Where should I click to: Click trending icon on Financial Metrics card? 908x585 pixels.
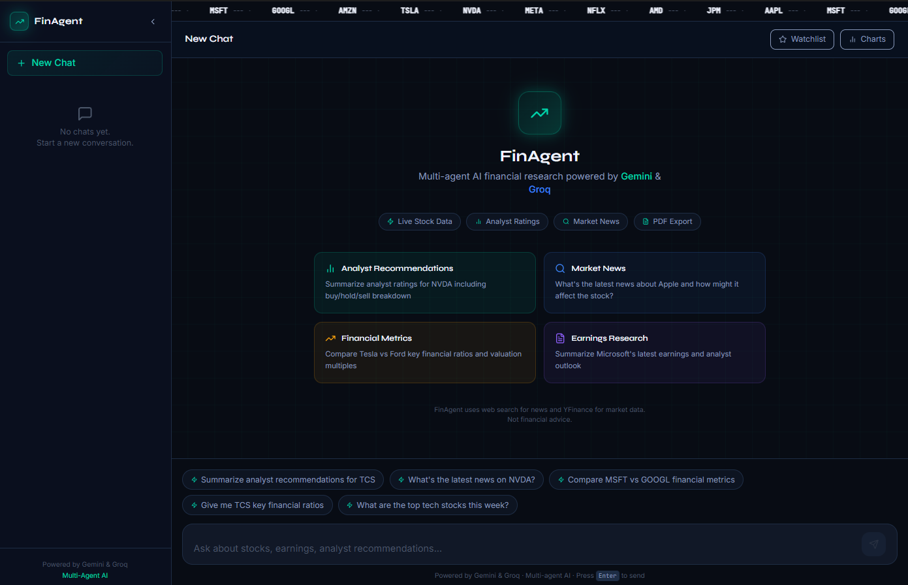tap(330, 338)
